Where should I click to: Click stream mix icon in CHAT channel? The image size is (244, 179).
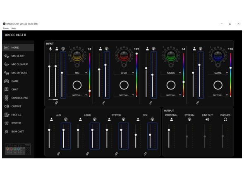point(107,49)
